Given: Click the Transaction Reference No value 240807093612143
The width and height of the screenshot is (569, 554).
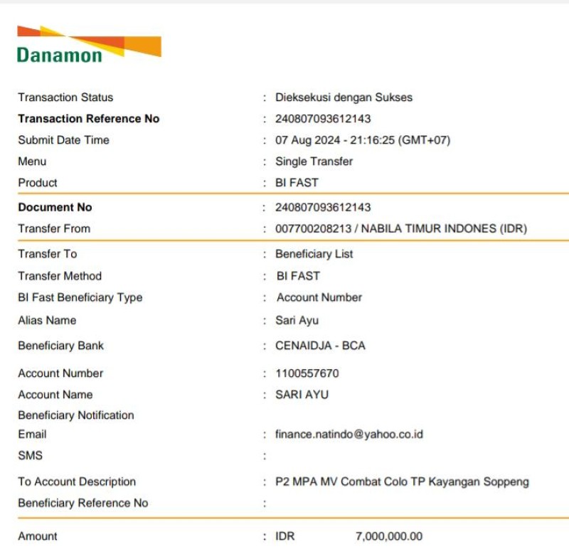Looking at the screenshot, I should click(323, 119).
